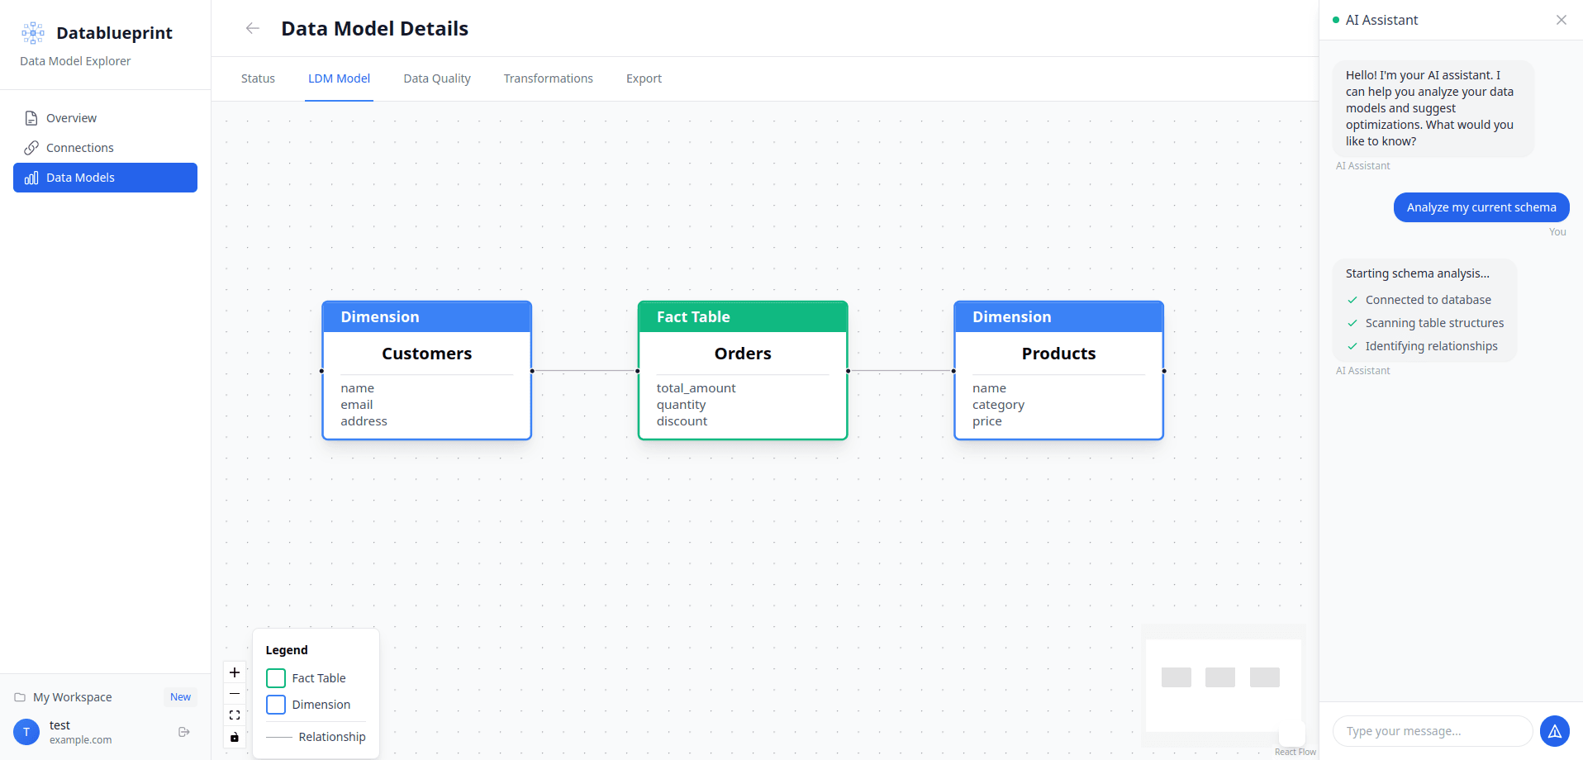
Task: Click the Data Models sidebar icon
Action: tap(31, 177)
